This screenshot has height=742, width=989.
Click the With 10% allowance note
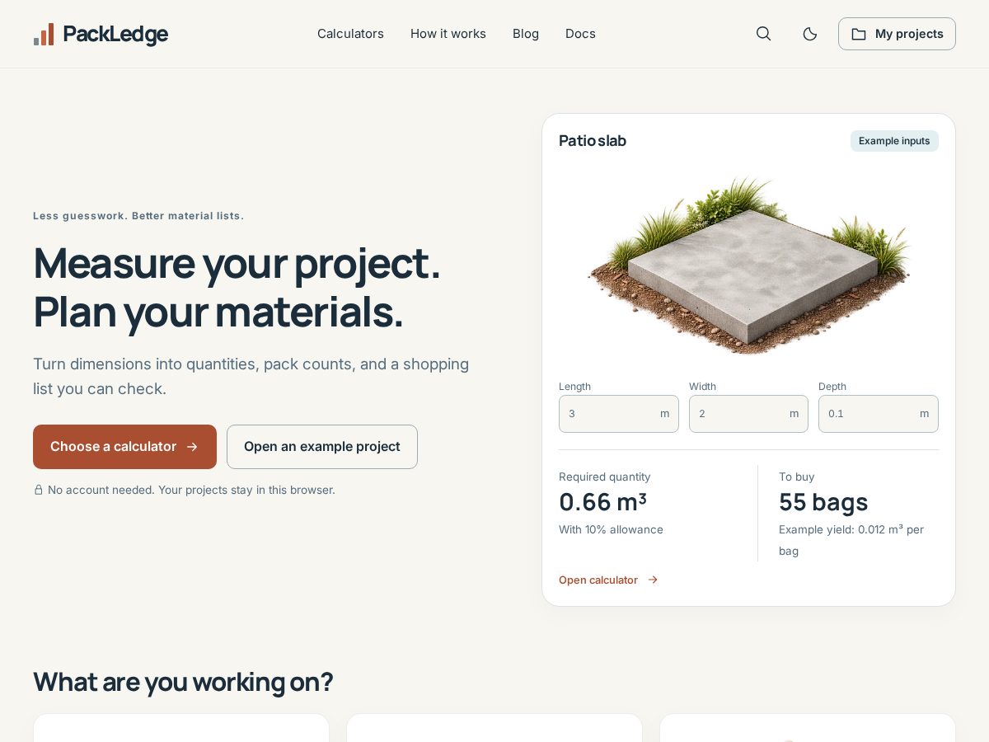tap(611, 529)
